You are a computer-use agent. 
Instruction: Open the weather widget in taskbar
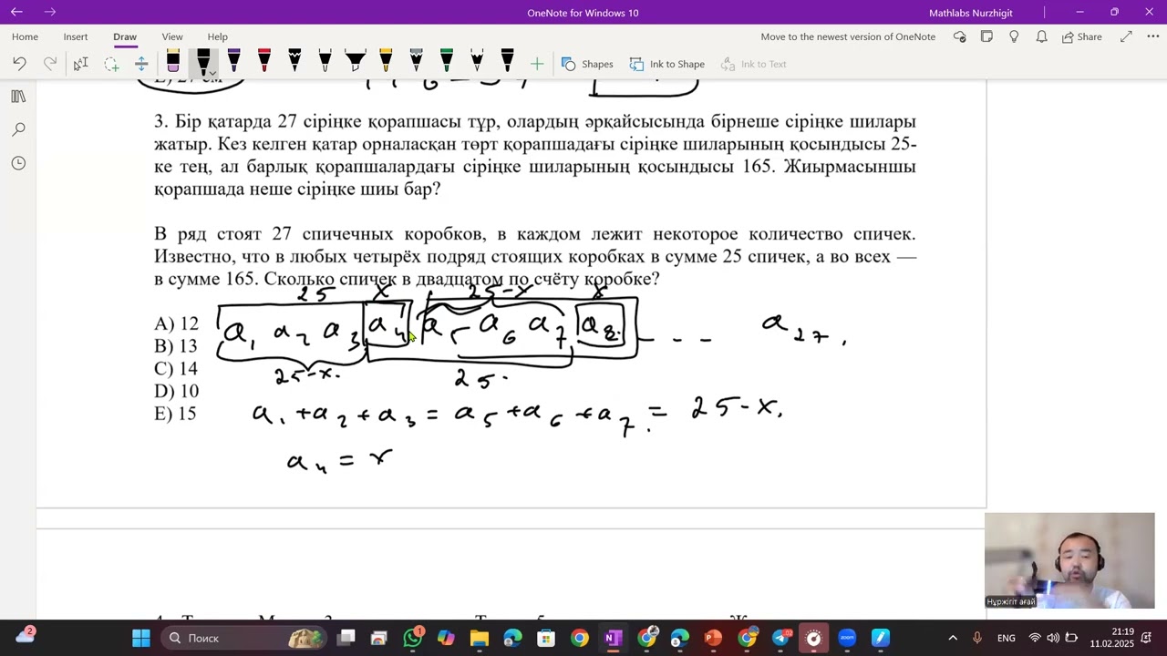click(25, 636)
